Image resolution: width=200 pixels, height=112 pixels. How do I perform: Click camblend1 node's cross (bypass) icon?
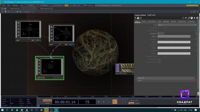39,66
